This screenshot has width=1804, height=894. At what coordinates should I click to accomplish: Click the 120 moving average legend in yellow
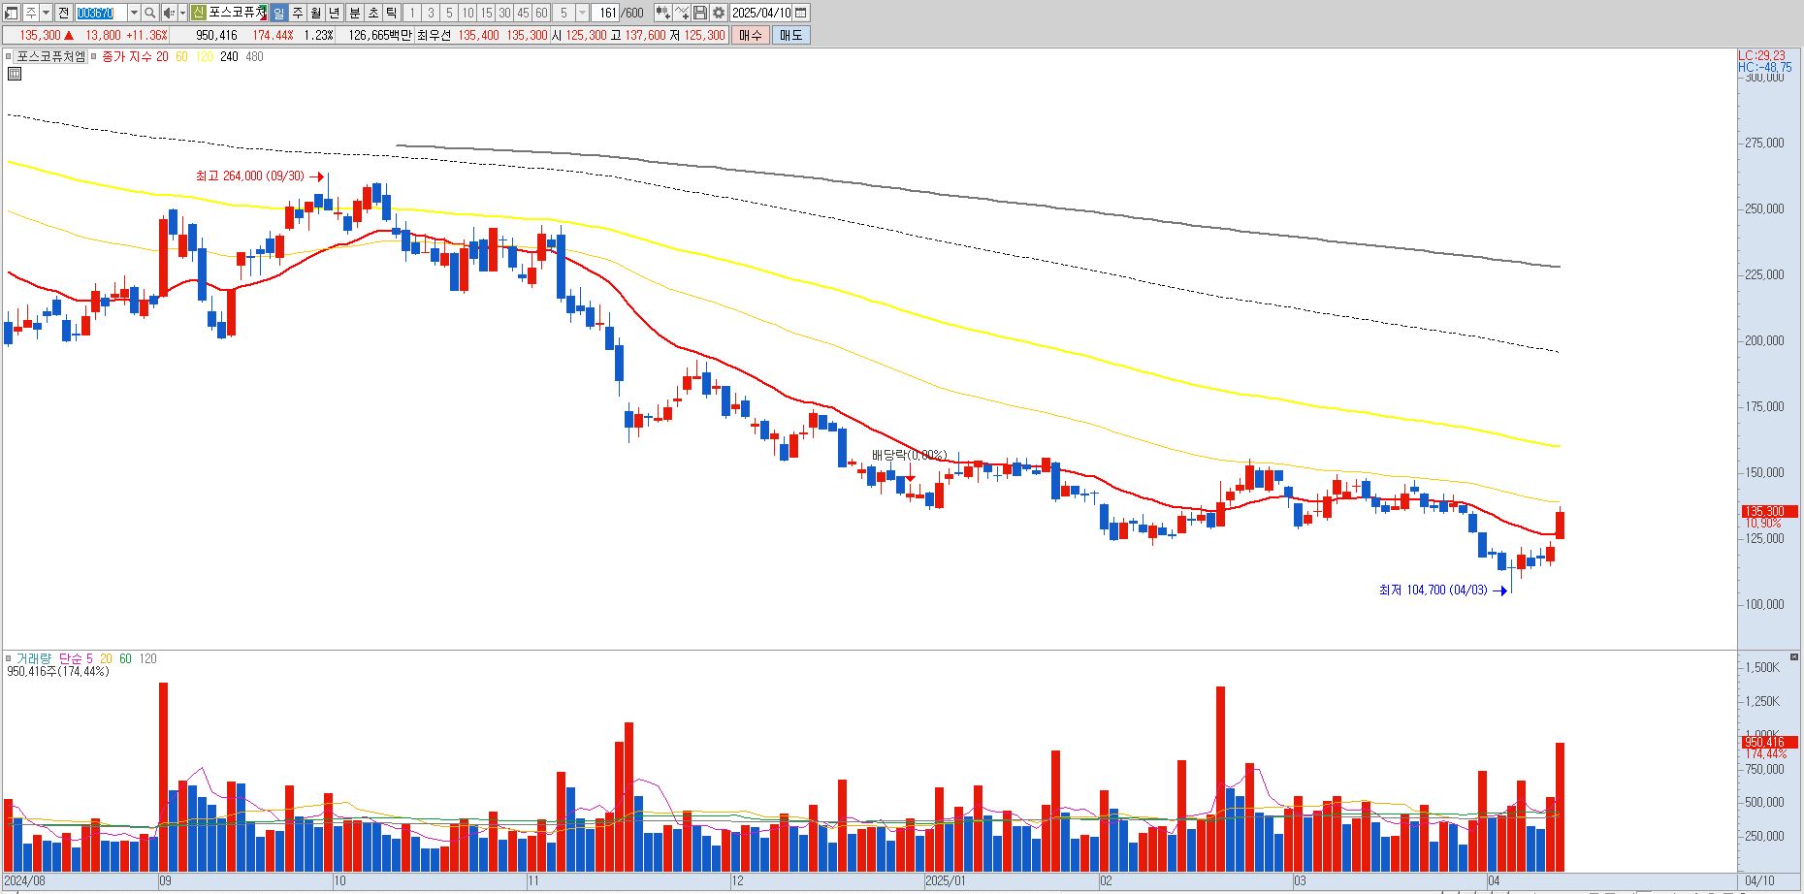[x=204, y=56]
